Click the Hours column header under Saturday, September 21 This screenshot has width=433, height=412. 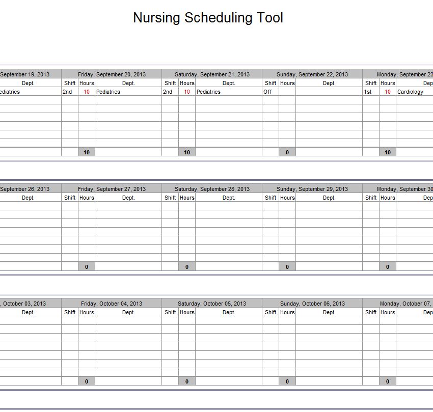[187, 83]
